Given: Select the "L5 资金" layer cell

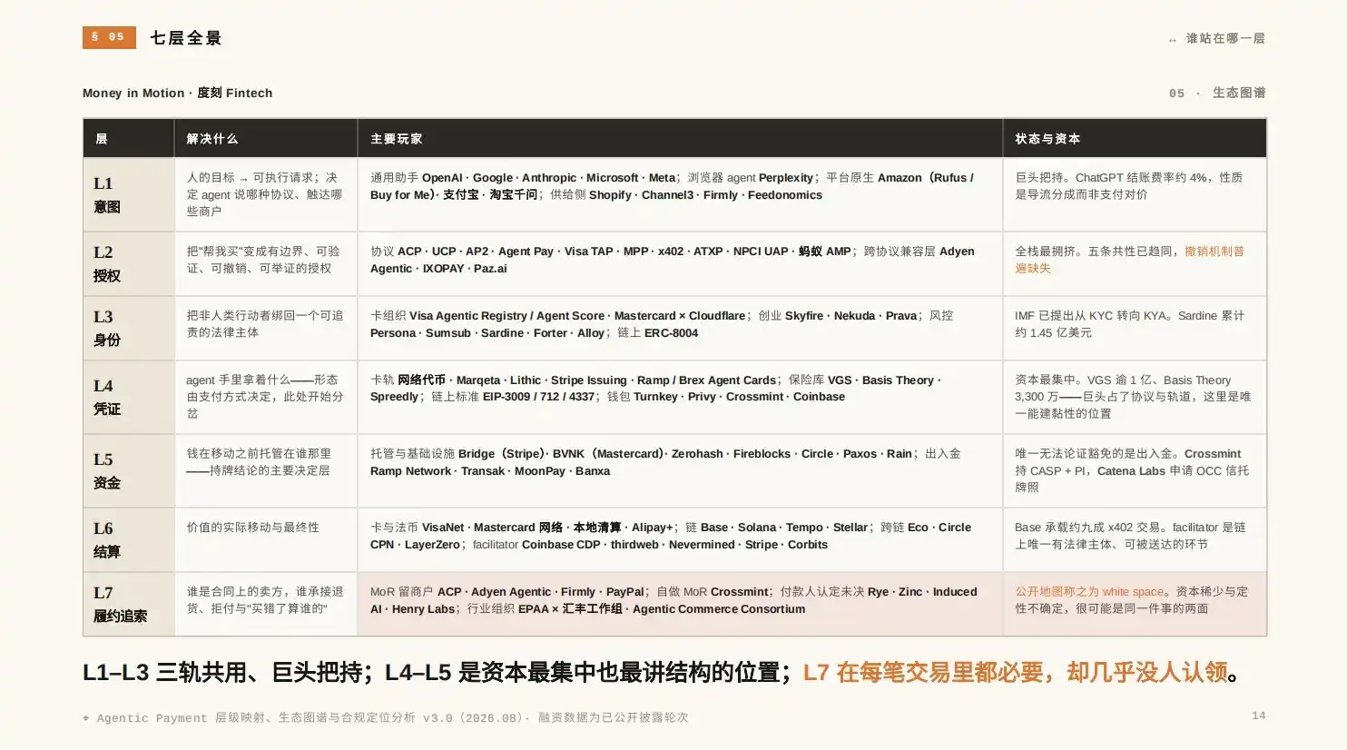Looking at the screenshot, I should 128,470.
